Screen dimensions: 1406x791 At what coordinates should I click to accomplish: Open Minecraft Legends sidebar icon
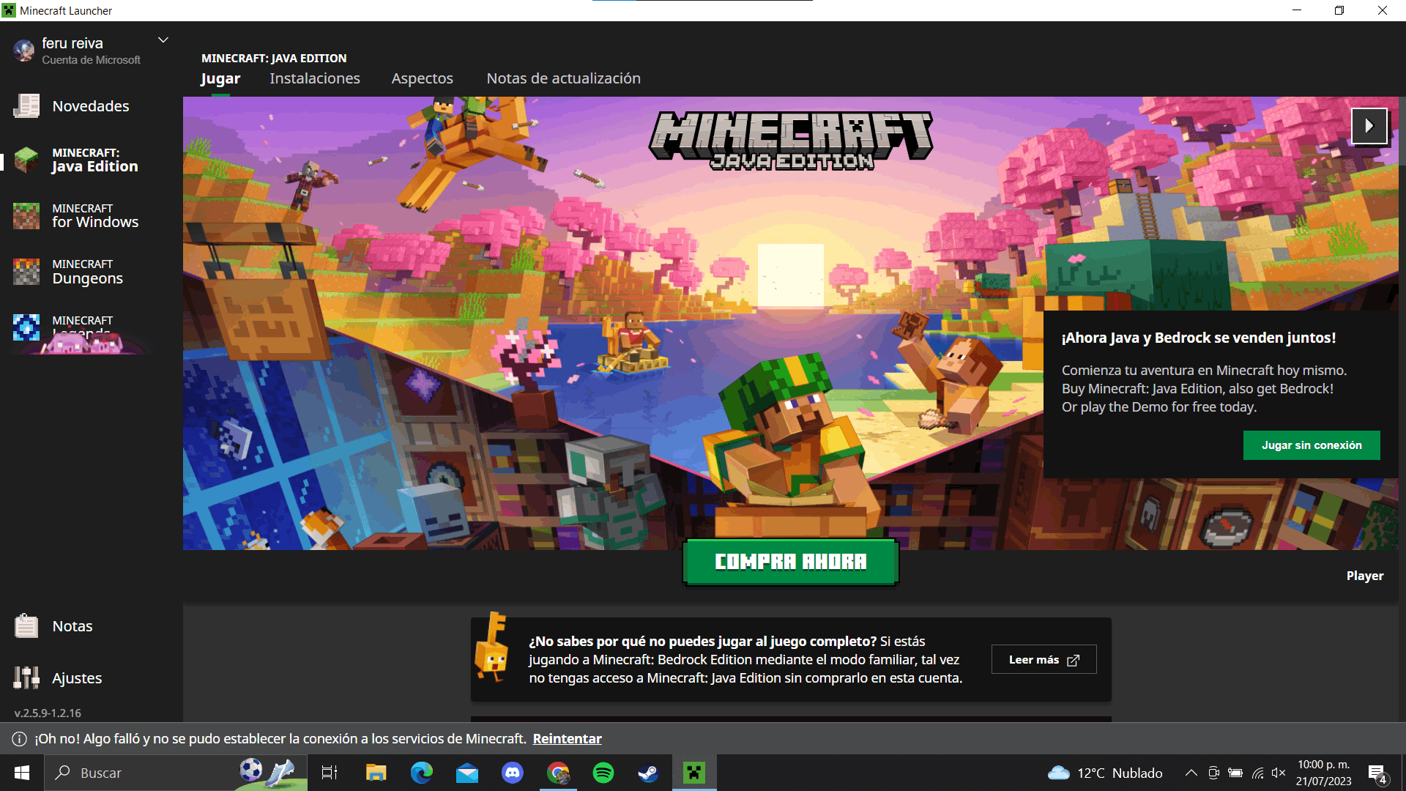pos(26,327)
